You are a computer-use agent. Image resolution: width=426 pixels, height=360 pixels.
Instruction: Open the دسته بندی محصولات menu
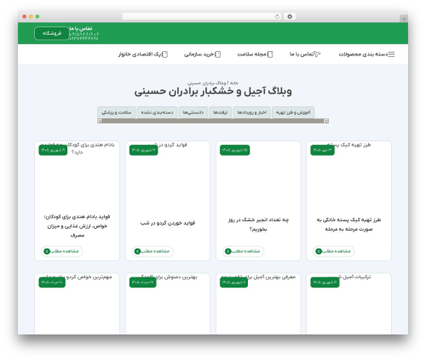(363, 54)
